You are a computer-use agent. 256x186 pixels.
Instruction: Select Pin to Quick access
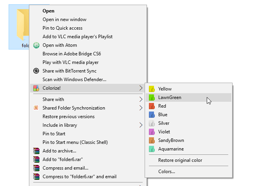[63, 28]
